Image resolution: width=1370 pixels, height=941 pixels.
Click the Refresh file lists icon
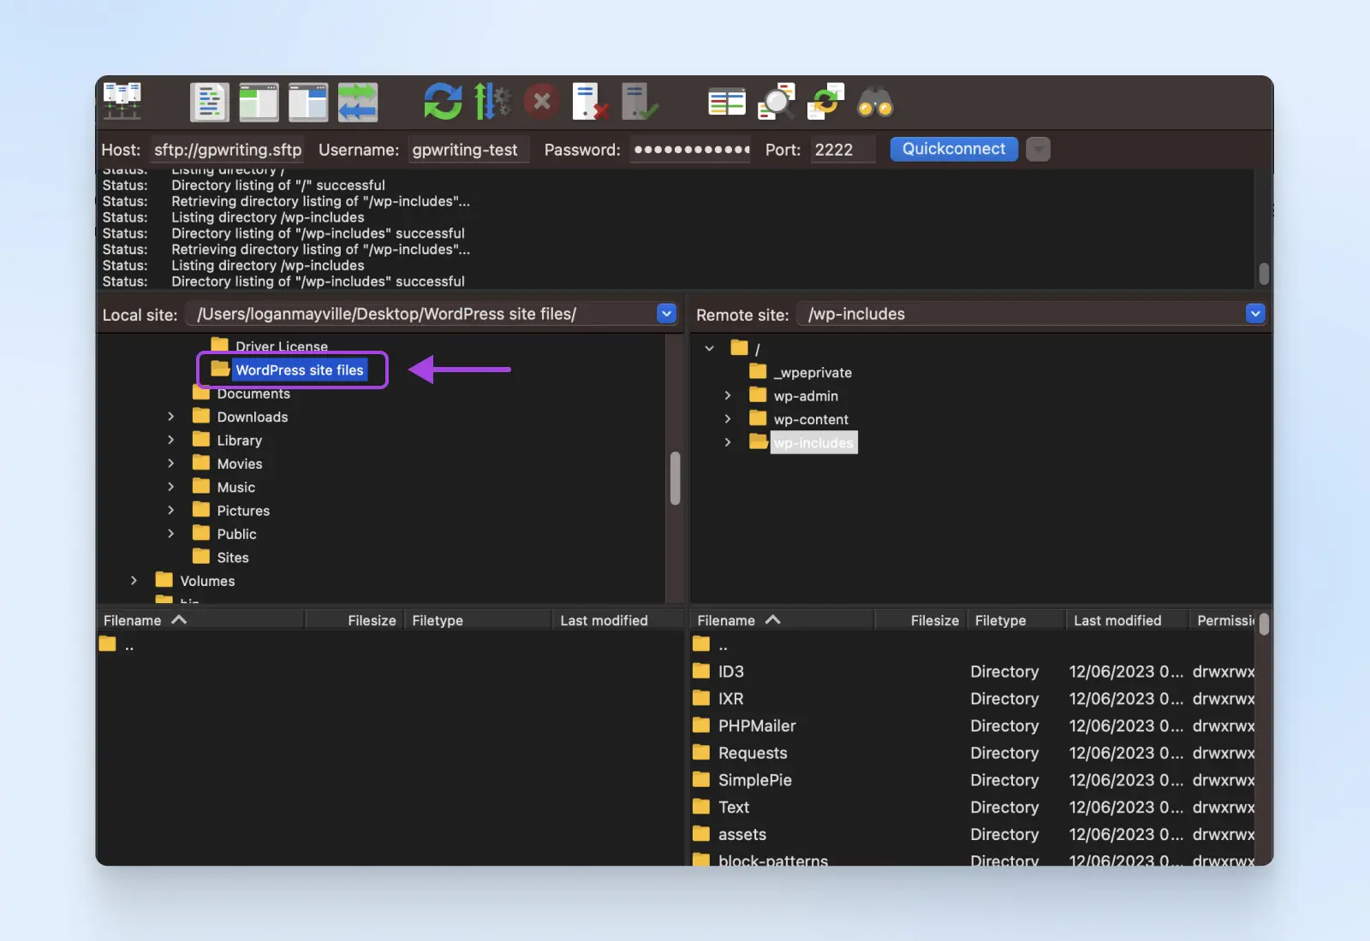(443, 102)
